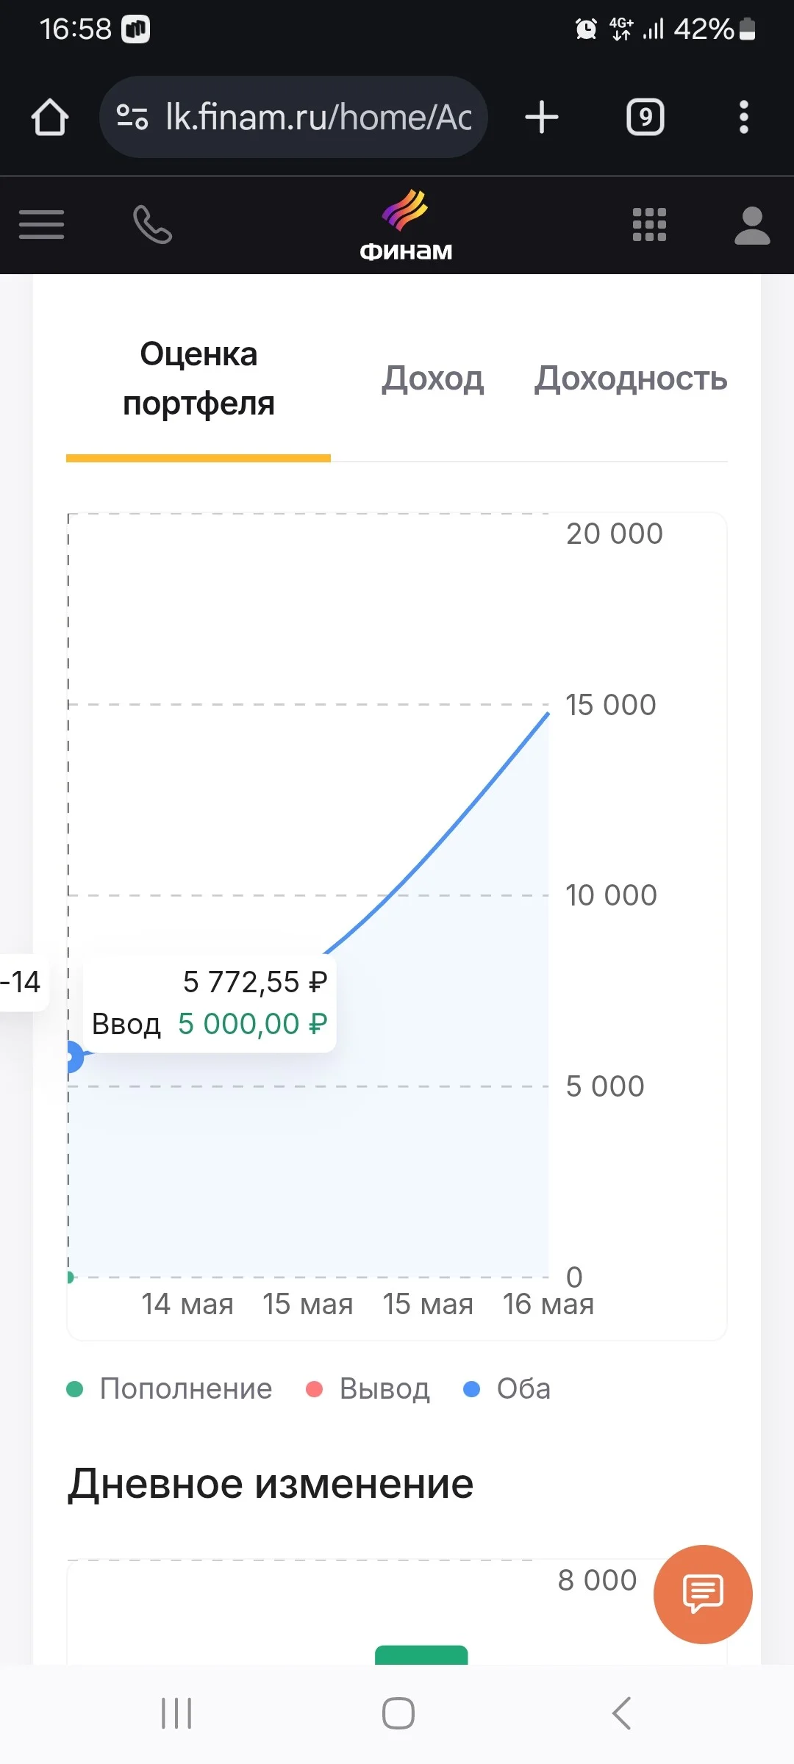Open site settings icon in address bar

click(x=132, y=118)
